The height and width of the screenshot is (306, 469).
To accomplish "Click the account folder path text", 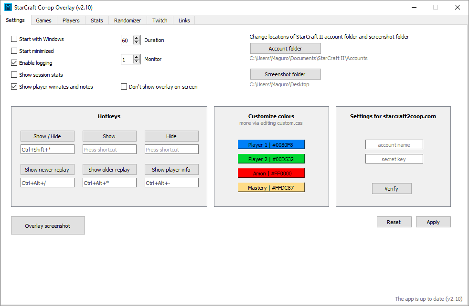I will (x=309, y=58).
